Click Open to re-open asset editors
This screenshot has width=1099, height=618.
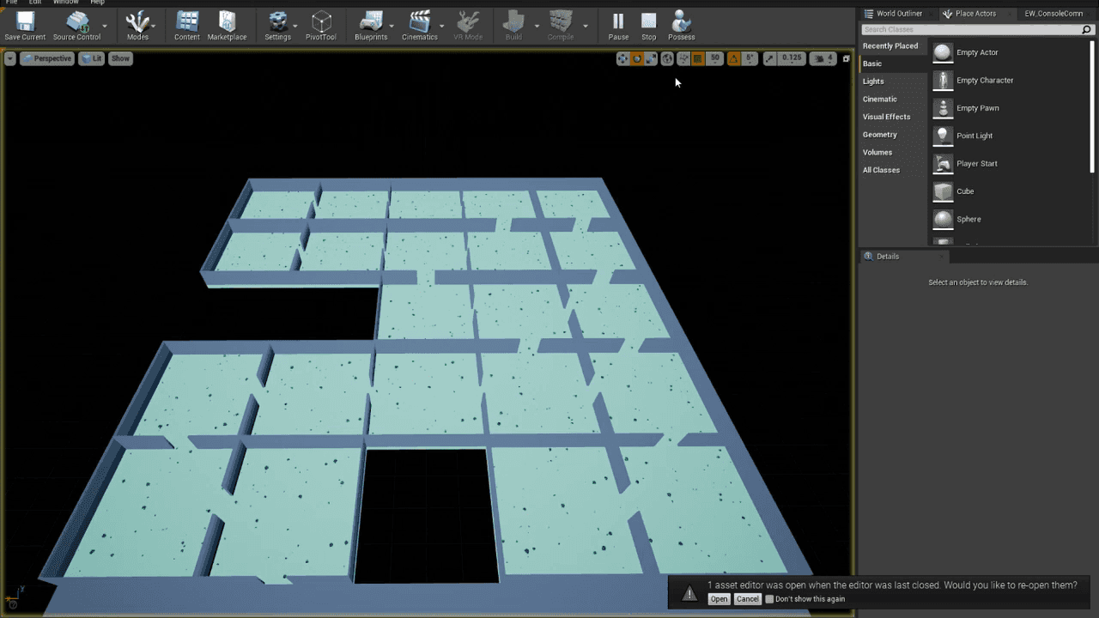pos(719,599)
